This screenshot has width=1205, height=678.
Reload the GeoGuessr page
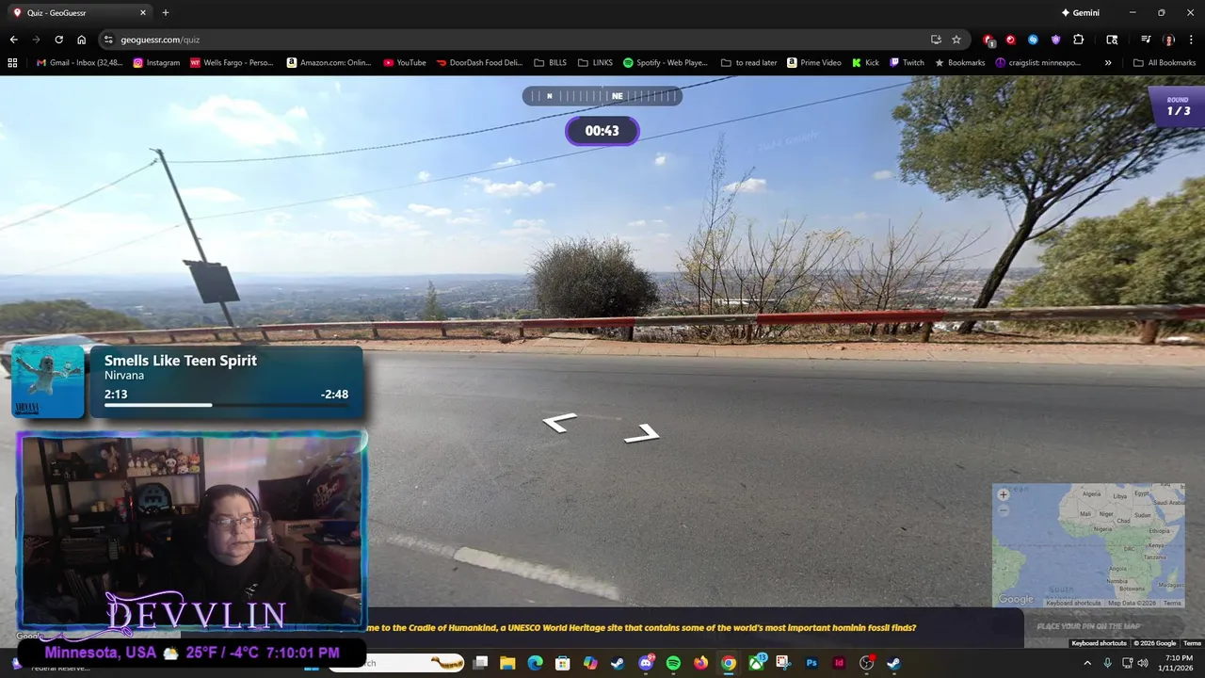[x=58, y=40]
